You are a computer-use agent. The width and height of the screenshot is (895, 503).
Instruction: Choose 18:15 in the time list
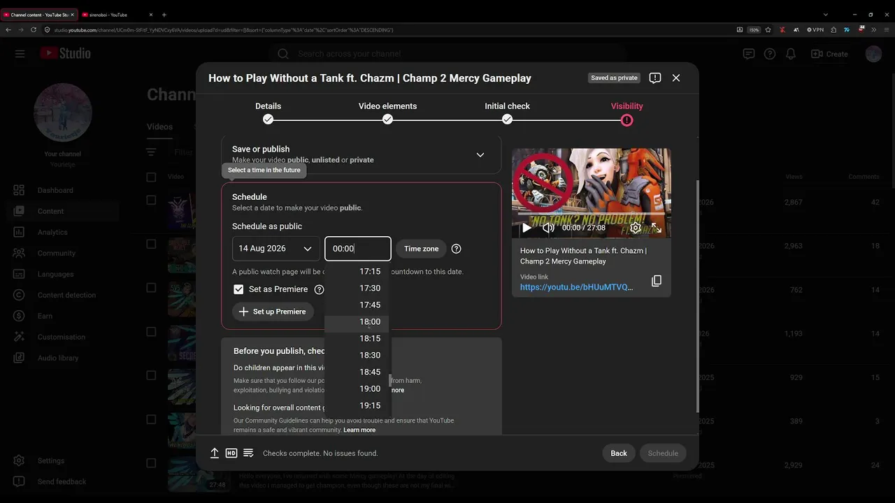358,338
